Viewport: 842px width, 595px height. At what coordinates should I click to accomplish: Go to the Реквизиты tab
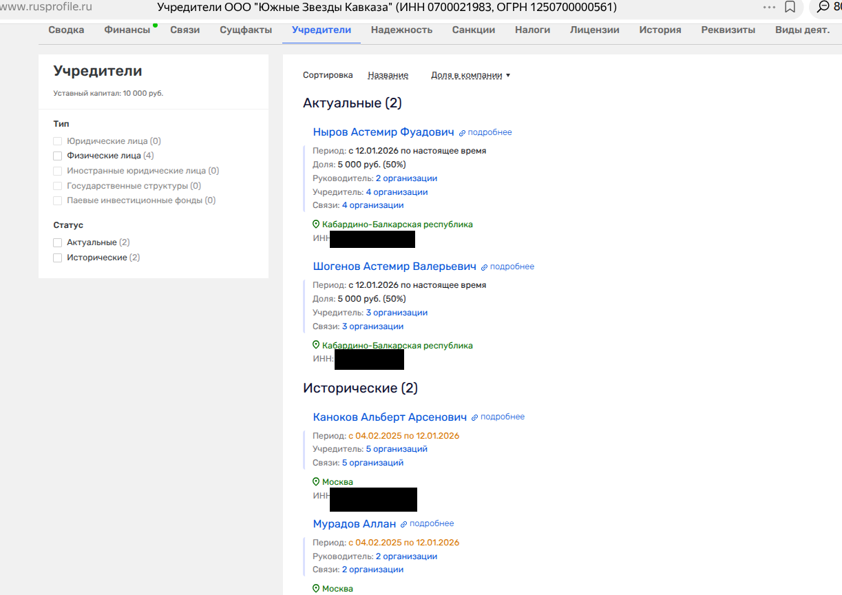point(728,30)
